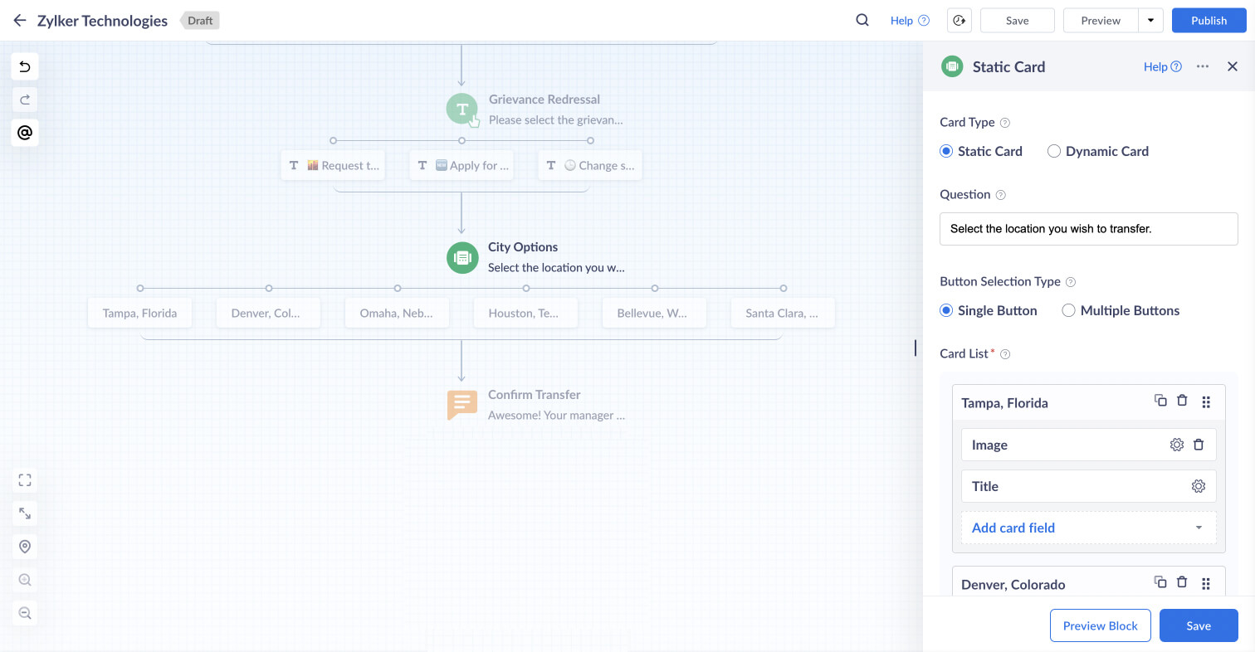
Task: Delete the Denver, Colorado card
Action: coord(1182,582)
